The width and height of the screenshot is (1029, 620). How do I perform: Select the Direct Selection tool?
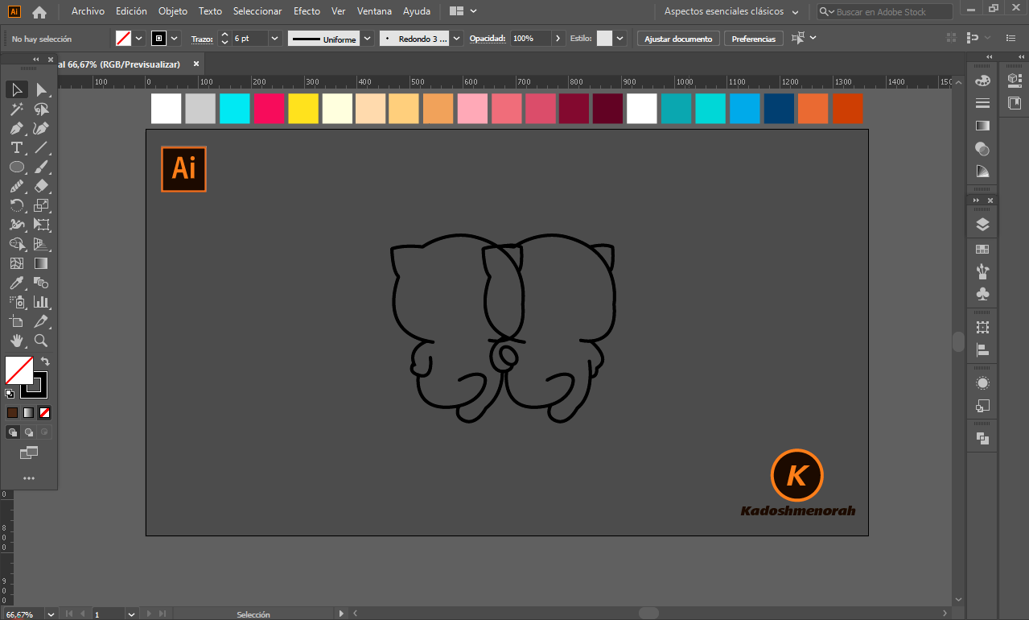[x=41, y=89]
